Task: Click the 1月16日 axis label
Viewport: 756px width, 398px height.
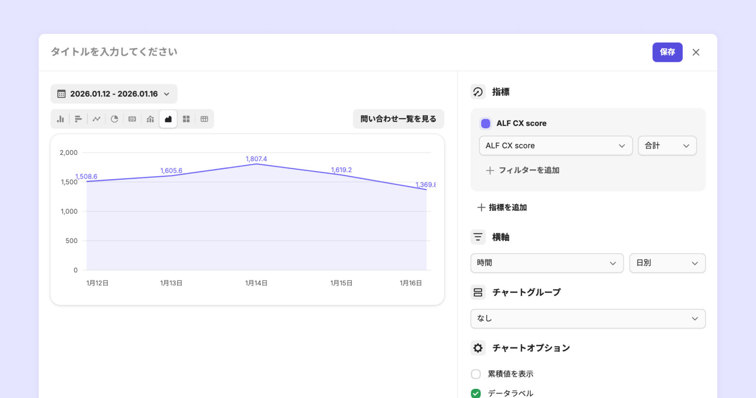Action: click(x=411, y=283)
